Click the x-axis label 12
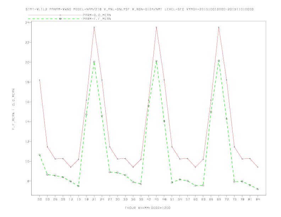Viewport: 281px width, 217px height. coord(71,199)
